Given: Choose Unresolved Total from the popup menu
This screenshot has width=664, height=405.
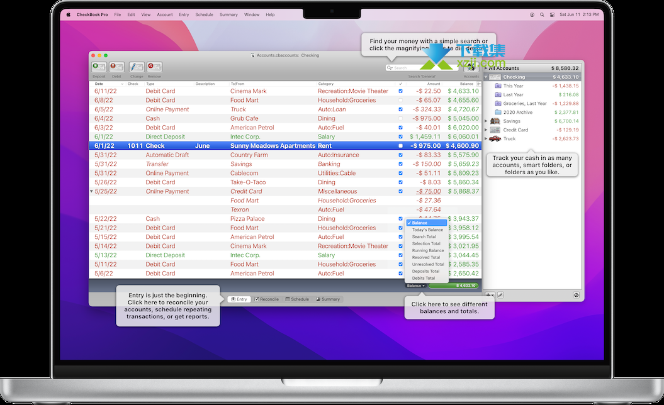Looking at the screenshot, I should point(427,265).
